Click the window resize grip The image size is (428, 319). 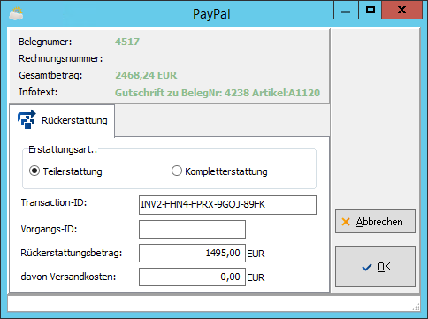click(416, 307)
